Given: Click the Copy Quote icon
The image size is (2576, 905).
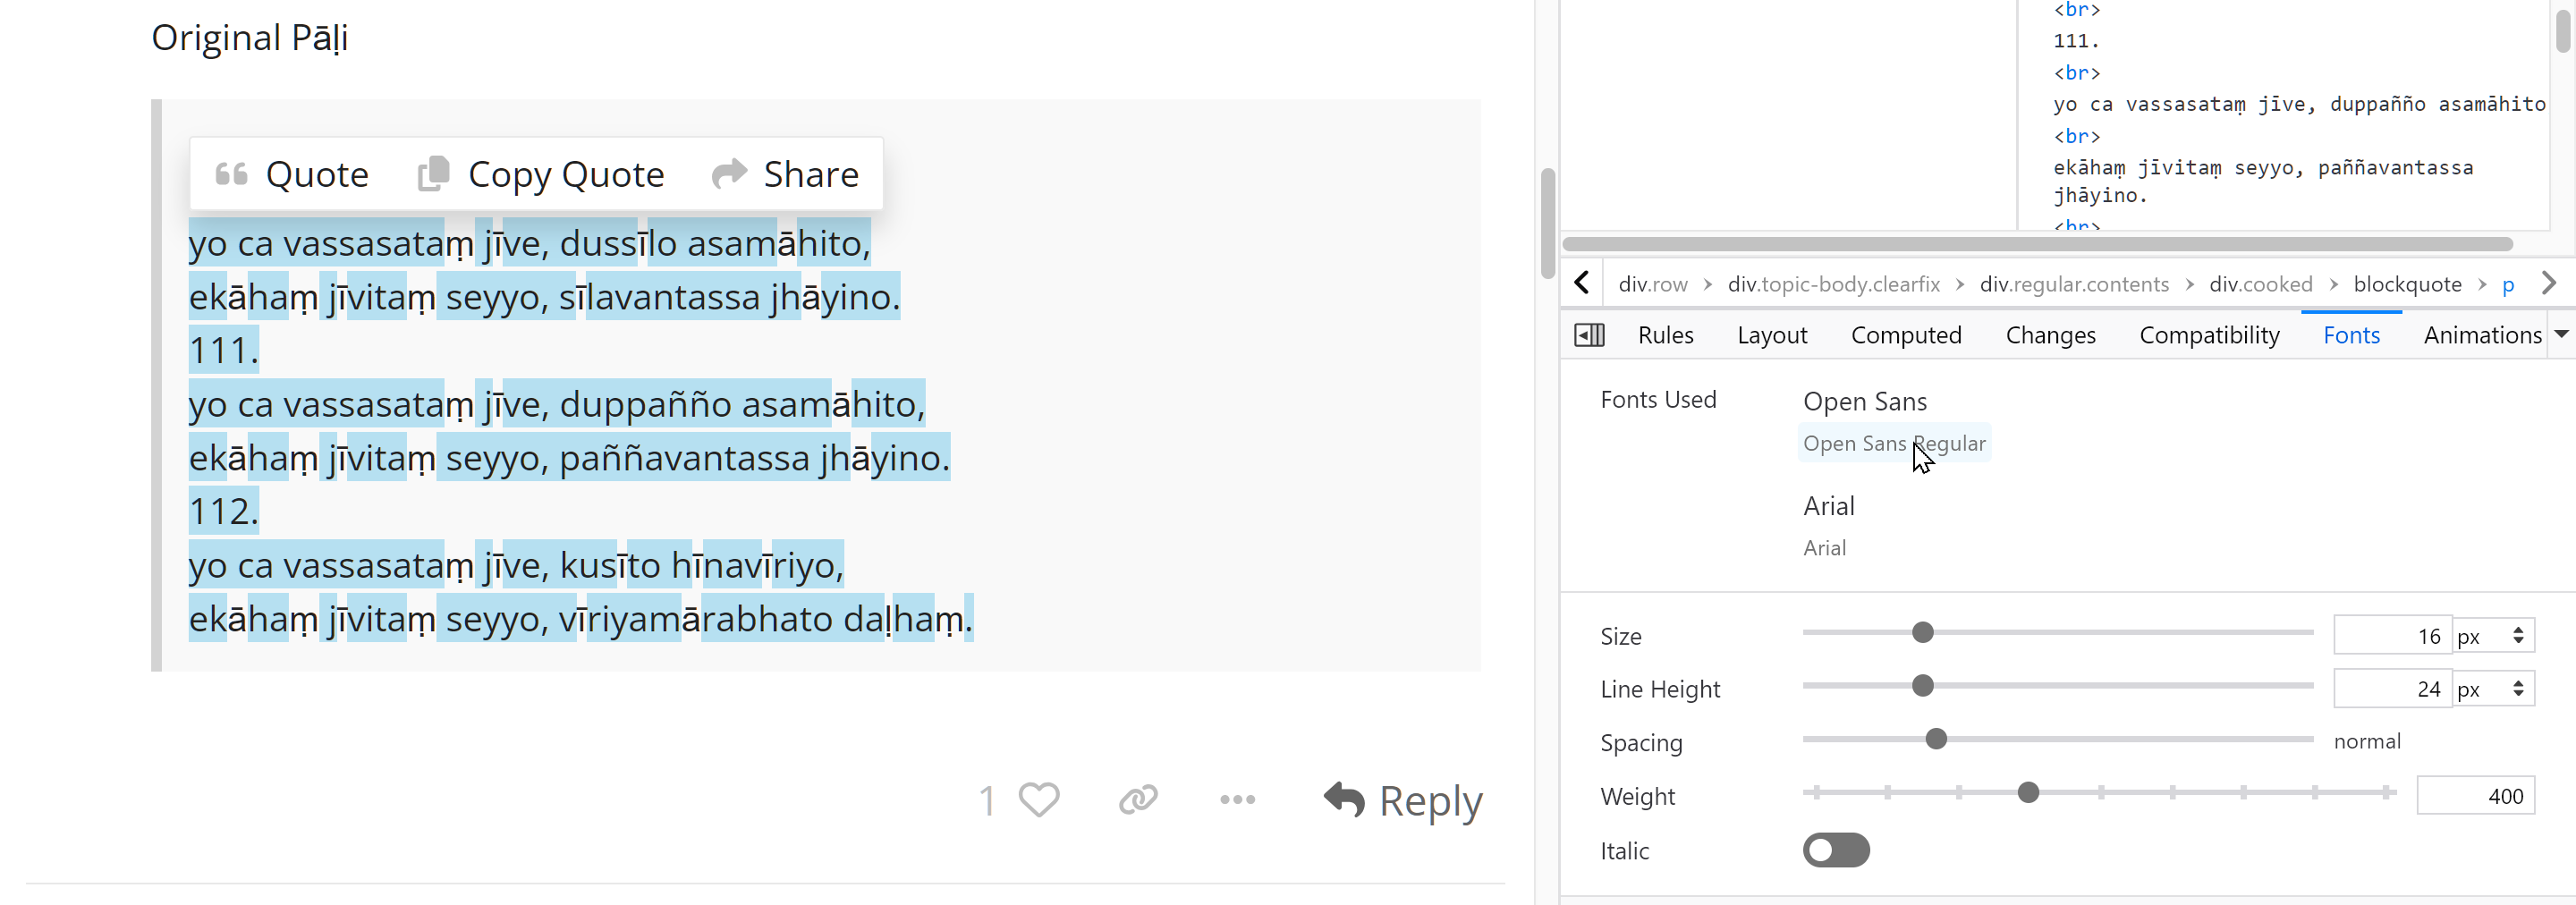Looking at the screenshot, I should [433, 173].
